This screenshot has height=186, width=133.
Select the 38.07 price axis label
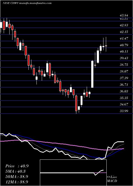point(124,71)
